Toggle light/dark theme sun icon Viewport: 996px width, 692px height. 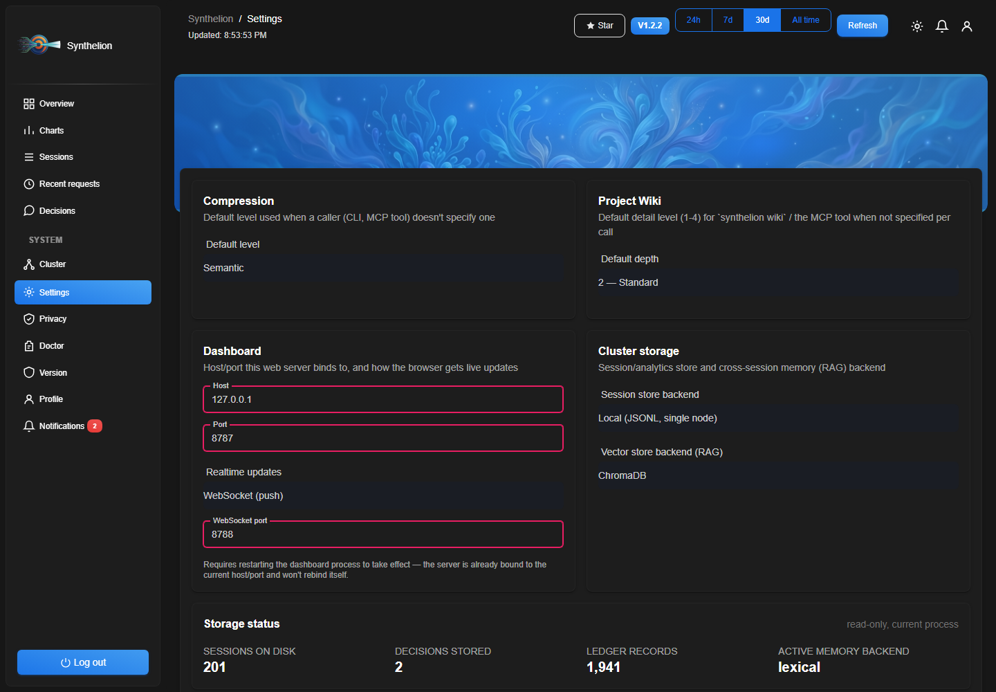point(917,26)
